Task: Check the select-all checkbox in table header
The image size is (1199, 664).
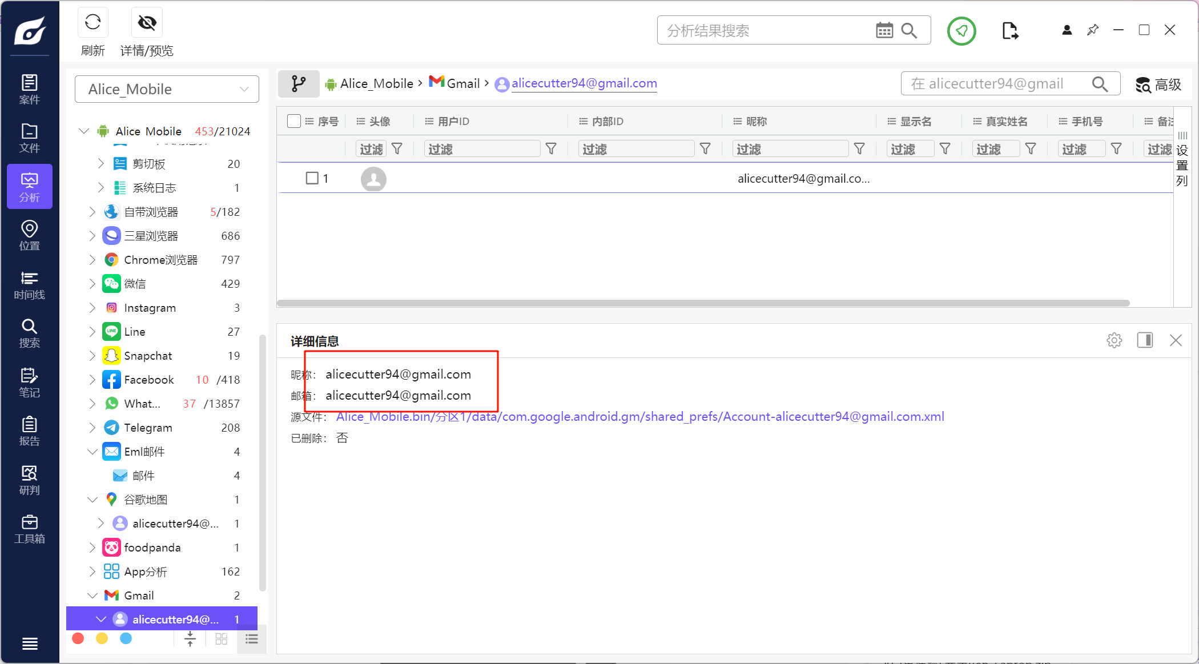Action: click(x=294, y=121)
